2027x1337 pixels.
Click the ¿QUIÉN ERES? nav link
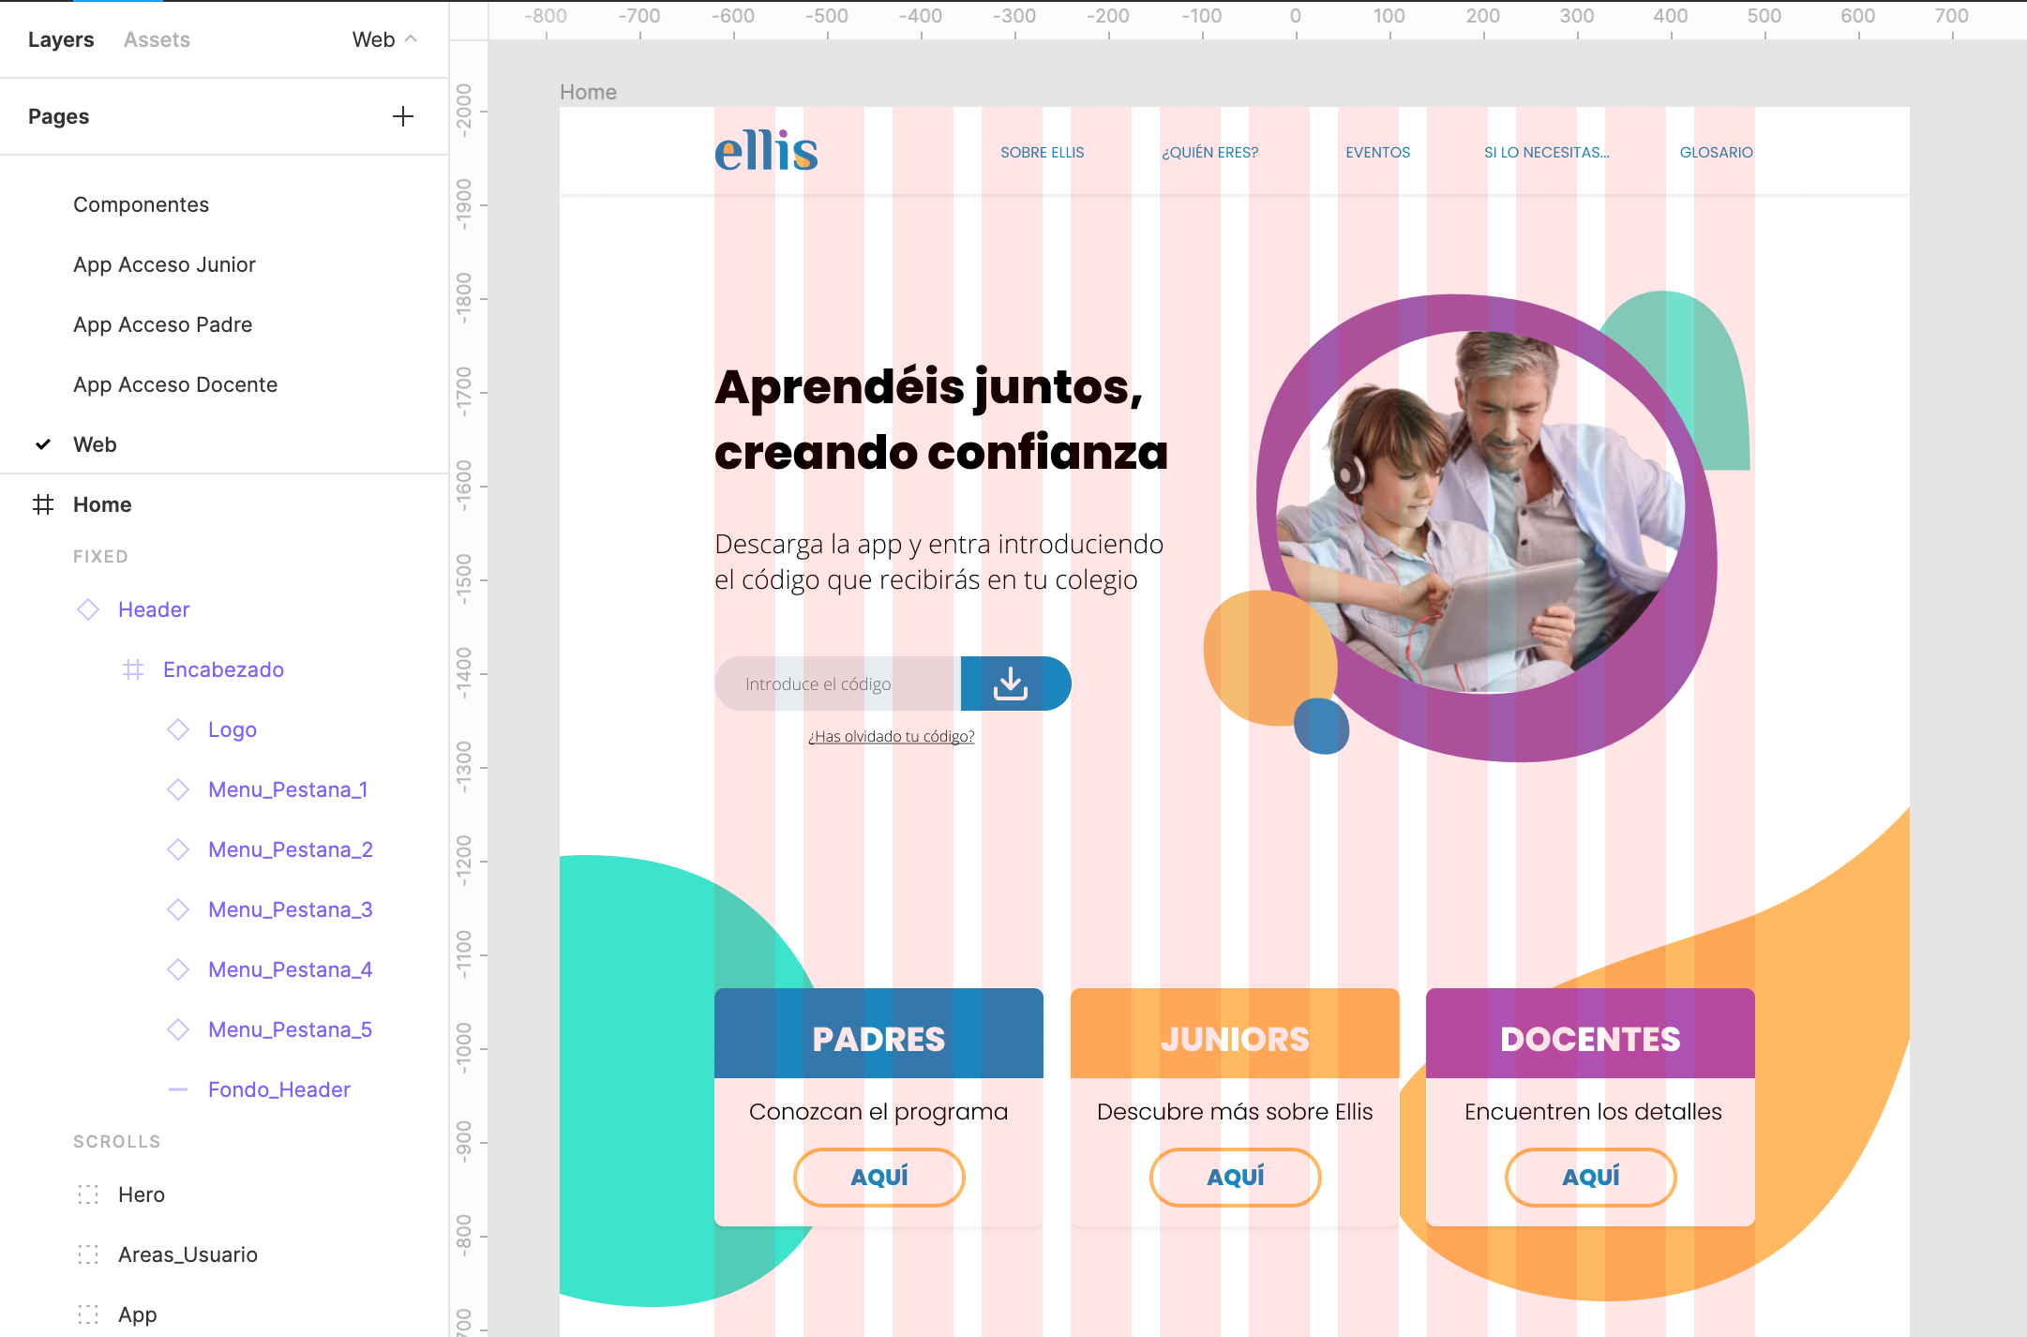[x=1210, y=152]
